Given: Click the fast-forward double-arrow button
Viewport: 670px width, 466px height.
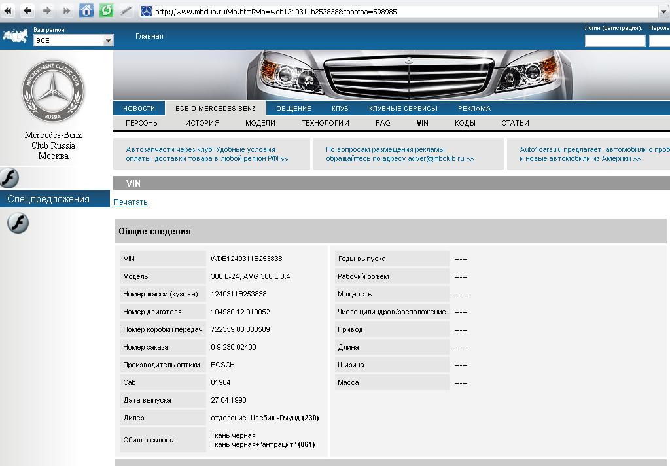Looking at the screenshot, I should 66,10.
